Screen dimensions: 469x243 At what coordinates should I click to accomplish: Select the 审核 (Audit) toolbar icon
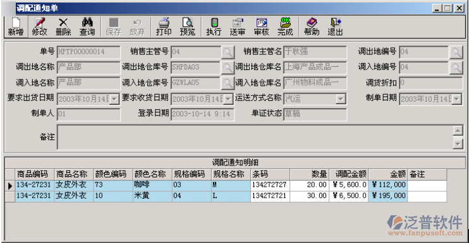(x=262, y=27)
